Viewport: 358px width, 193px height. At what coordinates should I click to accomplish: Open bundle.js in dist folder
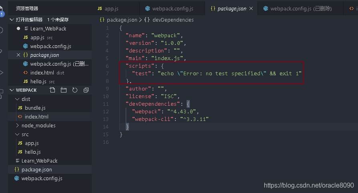tap(50, 108)
